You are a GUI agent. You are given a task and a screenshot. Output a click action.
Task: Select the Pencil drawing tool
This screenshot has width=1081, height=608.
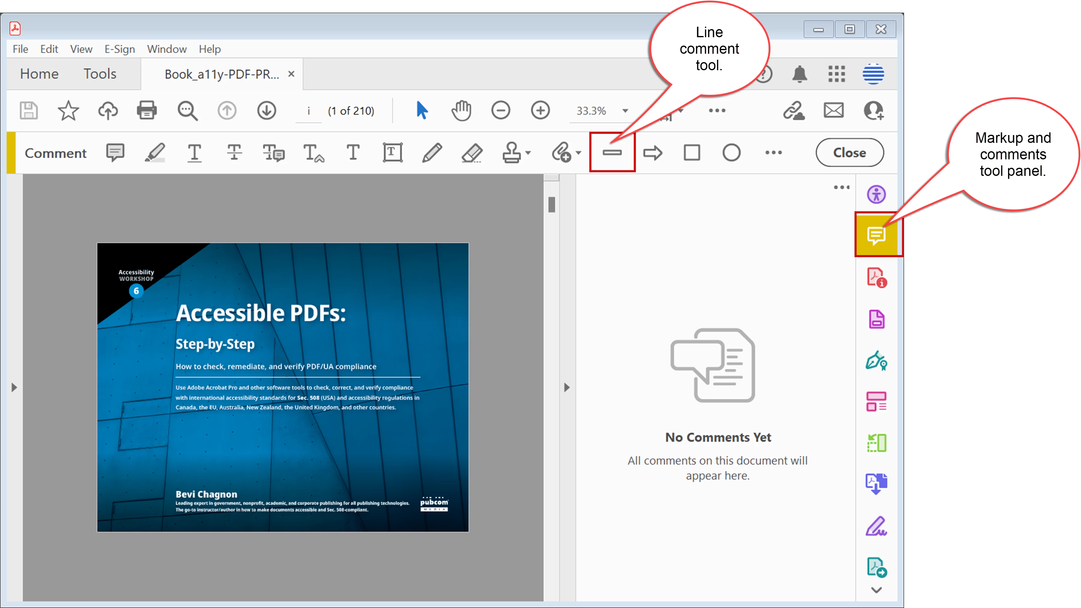coord(432,153)
